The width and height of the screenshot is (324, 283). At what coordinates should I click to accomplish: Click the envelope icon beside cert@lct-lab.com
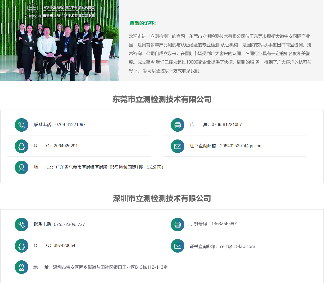tap(178, 246)
